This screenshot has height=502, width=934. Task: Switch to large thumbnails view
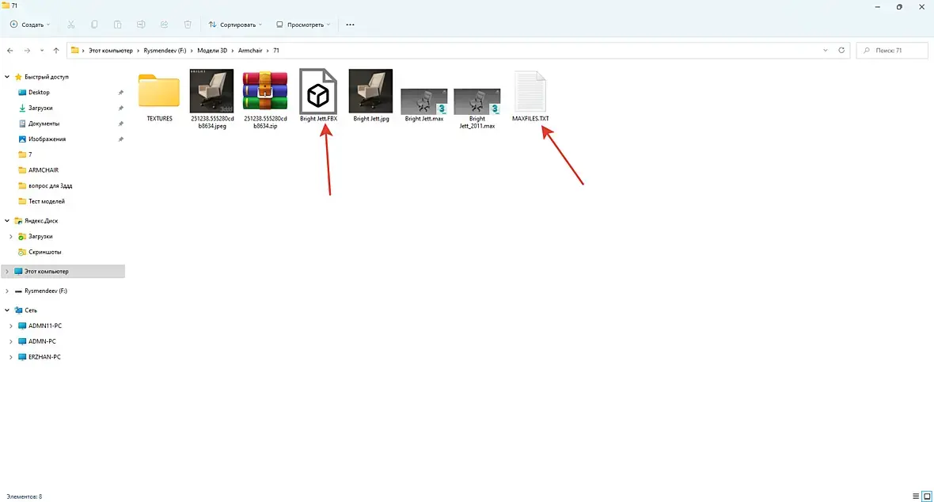tap(927, 496)
